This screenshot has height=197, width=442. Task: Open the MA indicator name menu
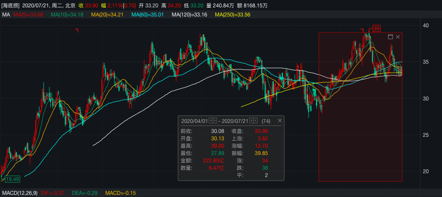(6, 15)
